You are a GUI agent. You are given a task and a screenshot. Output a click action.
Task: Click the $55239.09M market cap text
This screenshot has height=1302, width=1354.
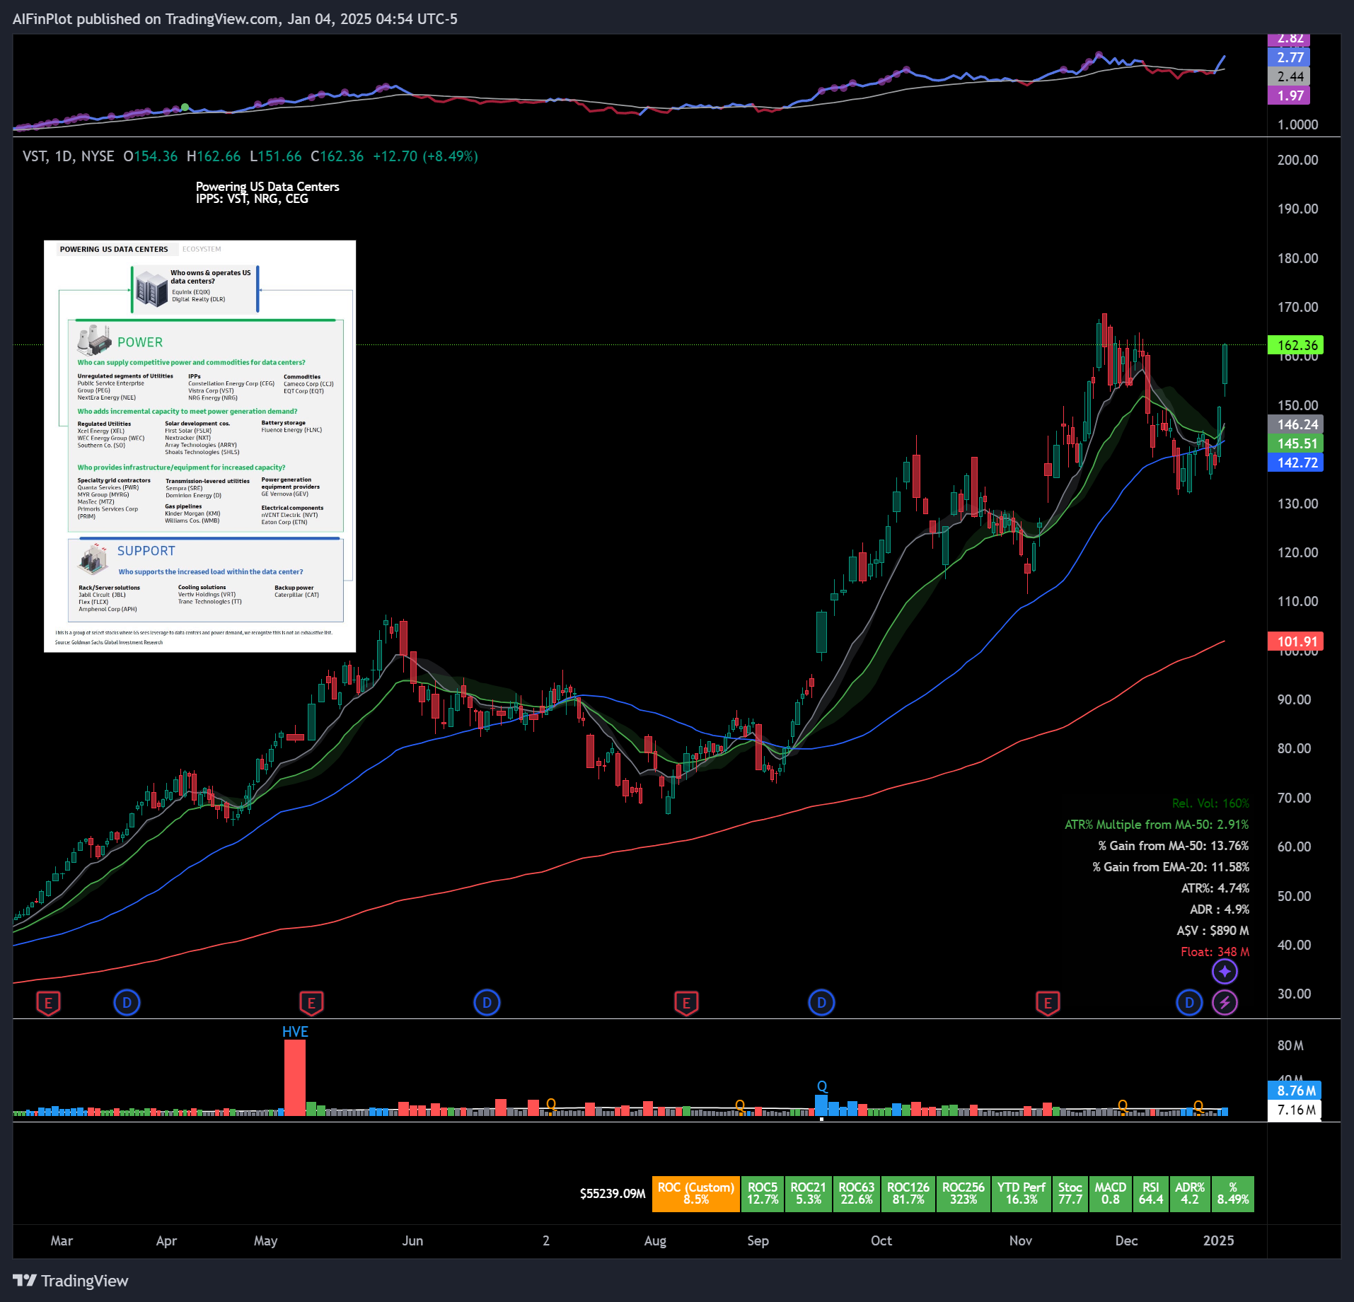(612, 1194)
